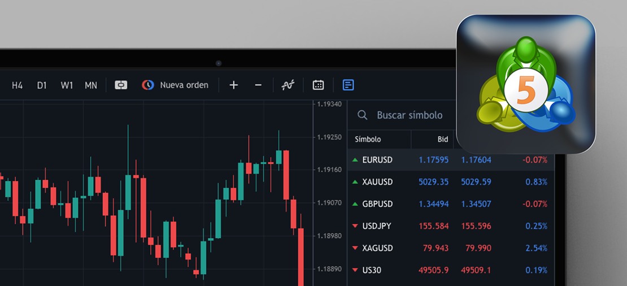Click the USDJPY red down arrow

[355, 226]
